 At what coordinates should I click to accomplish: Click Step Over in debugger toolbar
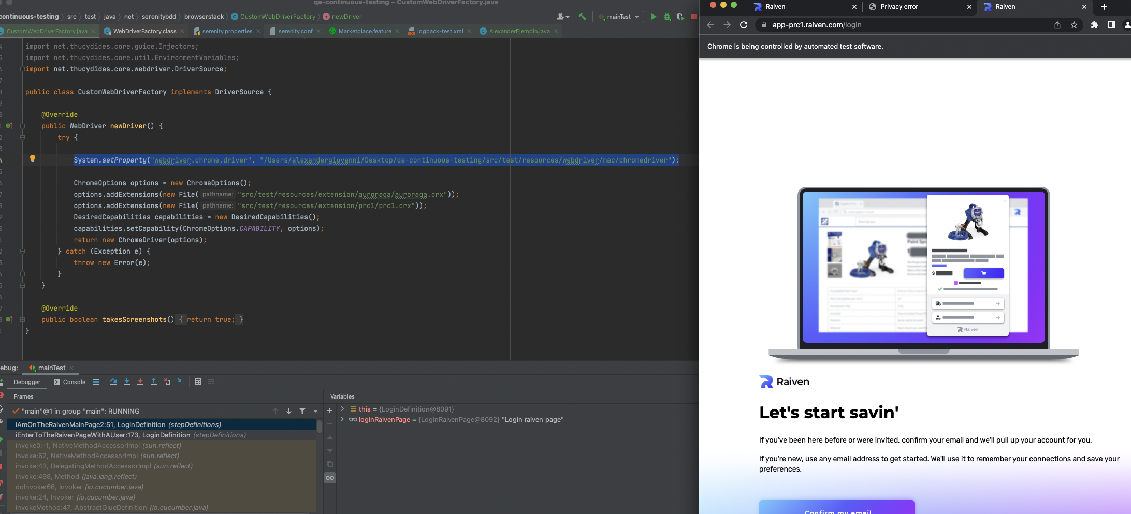[113, 381]
